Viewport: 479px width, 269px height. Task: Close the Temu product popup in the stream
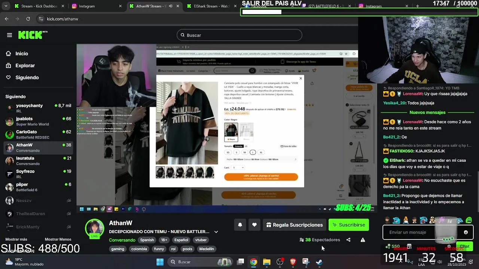pos(300,78)
